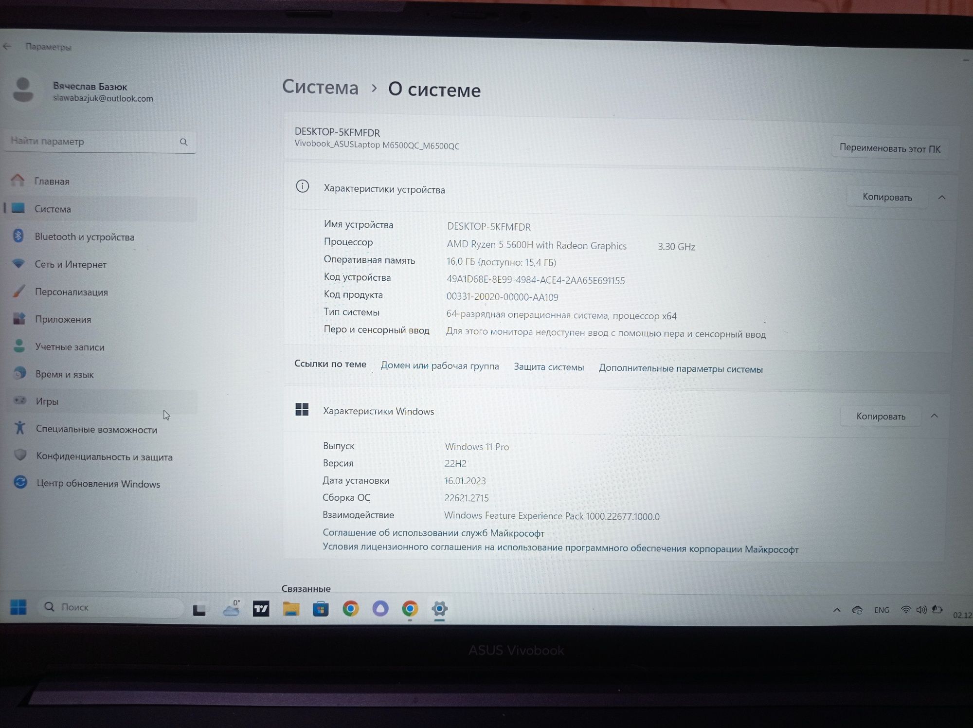This screenshot has height=728, width=973.
Task: Collapse Характеристики устройства section
Action: click(942, 198)
